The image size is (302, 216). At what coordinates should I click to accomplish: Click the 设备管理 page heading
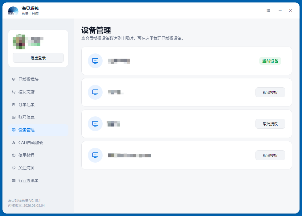click(x=96, y=30)
